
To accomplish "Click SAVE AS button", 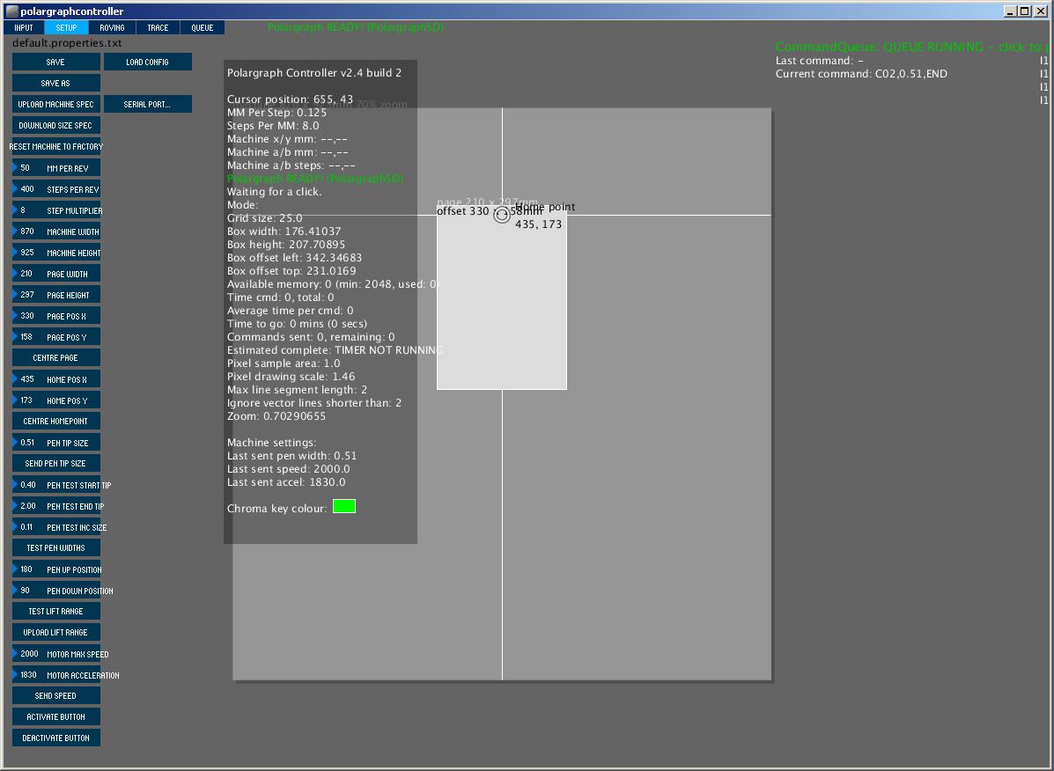I will pyautogui.click(x=55, y=84).
